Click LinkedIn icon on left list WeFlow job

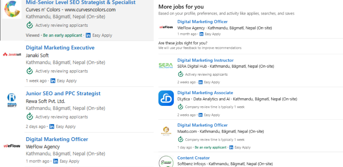[x=55, y=161]
